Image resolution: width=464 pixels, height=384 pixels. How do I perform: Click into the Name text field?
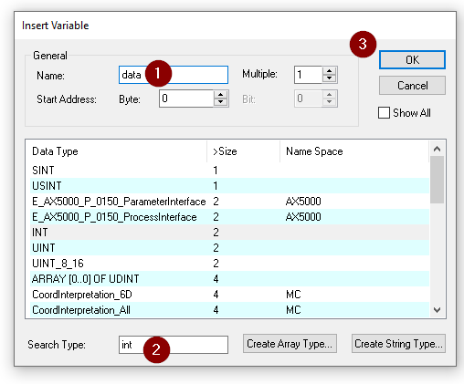[x=174, y=75]
